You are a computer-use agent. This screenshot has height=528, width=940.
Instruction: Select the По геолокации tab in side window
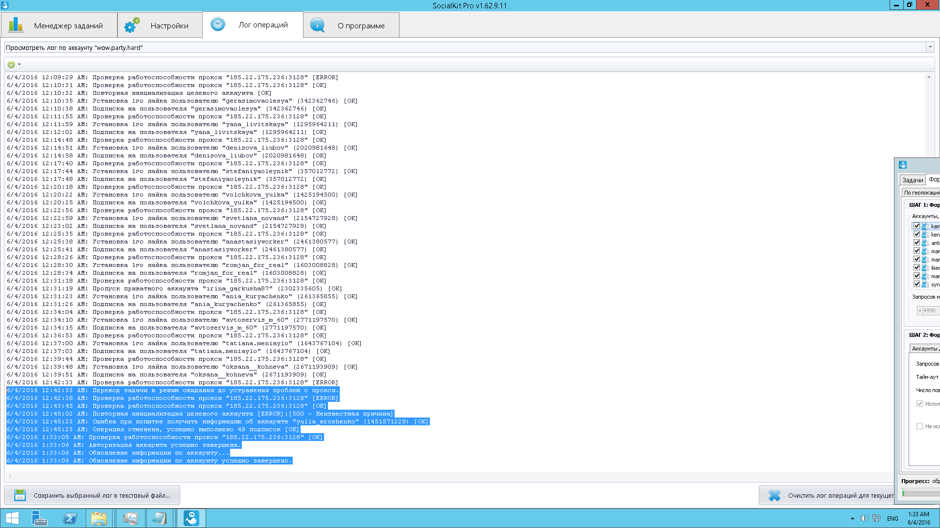point(921,193)
